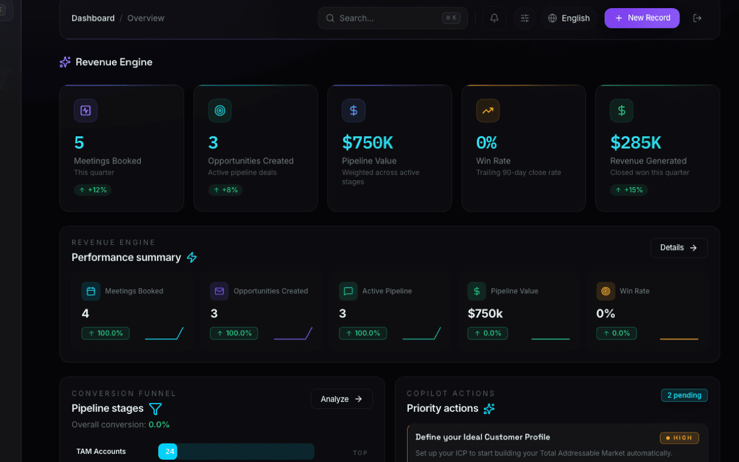Click the logout icon
This screenshot has height=462, width=739.
pyautogui.click(x=697, y=18)
